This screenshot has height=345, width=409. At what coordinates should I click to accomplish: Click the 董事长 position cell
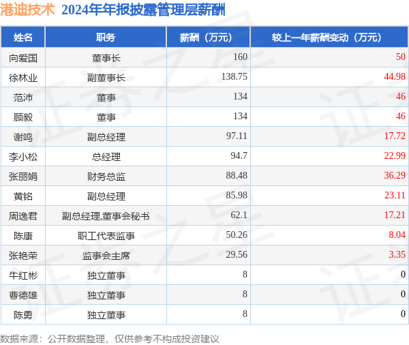pos(106,58)
